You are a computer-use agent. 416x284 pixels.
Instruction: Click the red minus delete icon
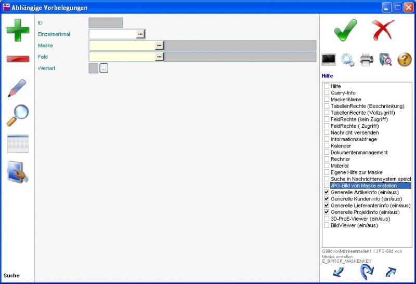18,58
